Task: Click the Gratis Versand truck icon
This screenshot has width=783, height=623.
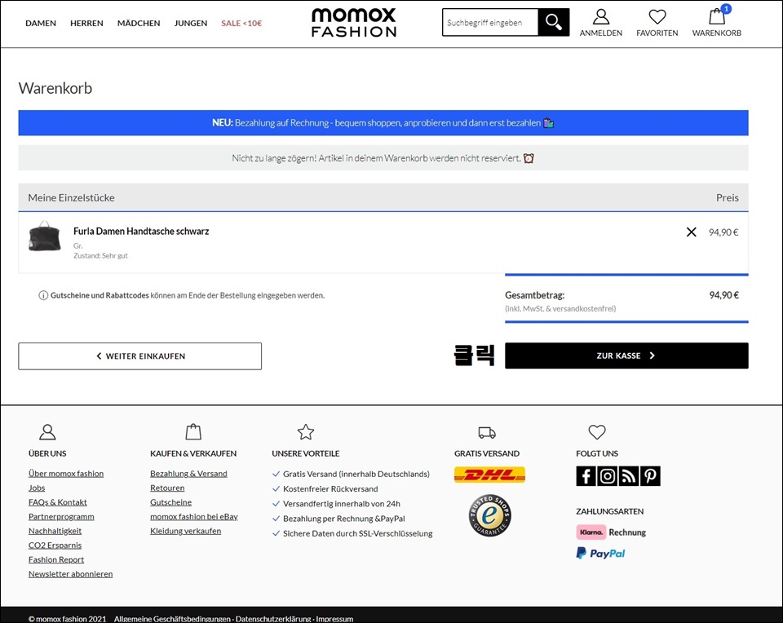Action: coord(487,432)
